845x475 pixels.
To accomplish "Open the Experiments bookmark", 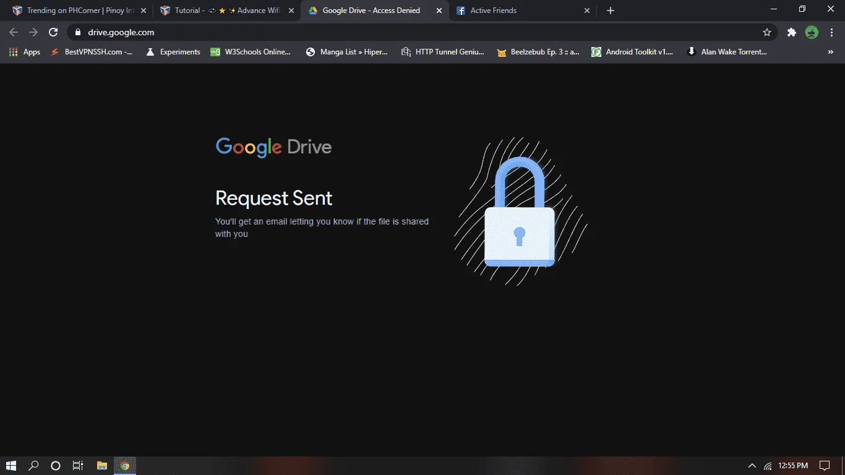I will pyautogui.click(x=173, y=52).
